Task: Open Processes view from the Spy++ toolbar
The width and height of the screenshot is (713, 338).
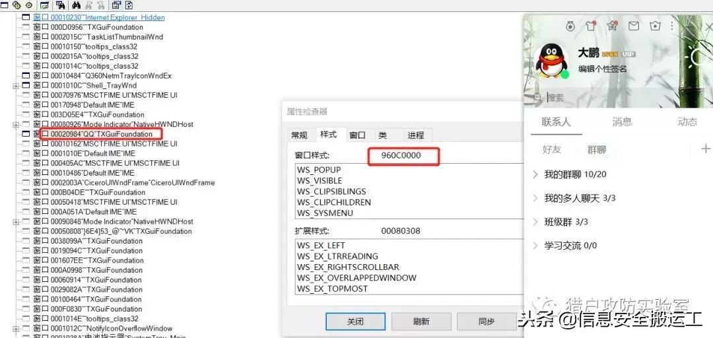Action: [17, 5]
